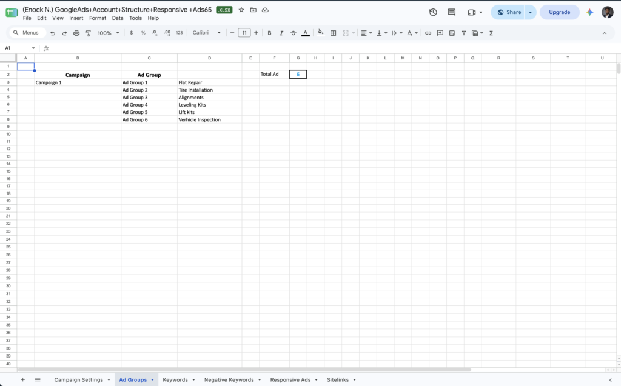
Task: Insert a chart
Action: [452, 33]
